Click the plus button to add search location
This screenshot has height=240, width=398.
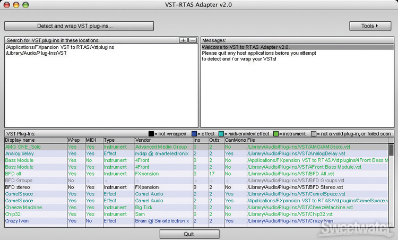183,40
